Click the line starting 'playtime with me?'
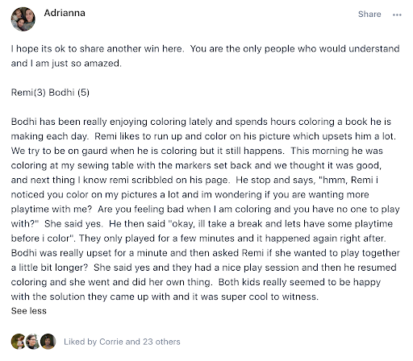 (x=205, y=210)
